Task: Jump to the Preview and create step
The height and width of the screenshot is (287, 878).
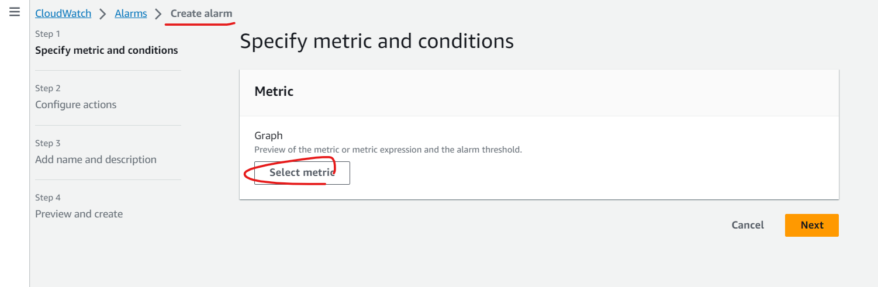Action: point(79,214)
